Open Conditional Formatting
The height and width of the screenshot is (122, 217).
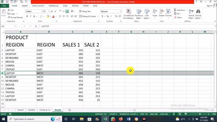pos(129,14)
